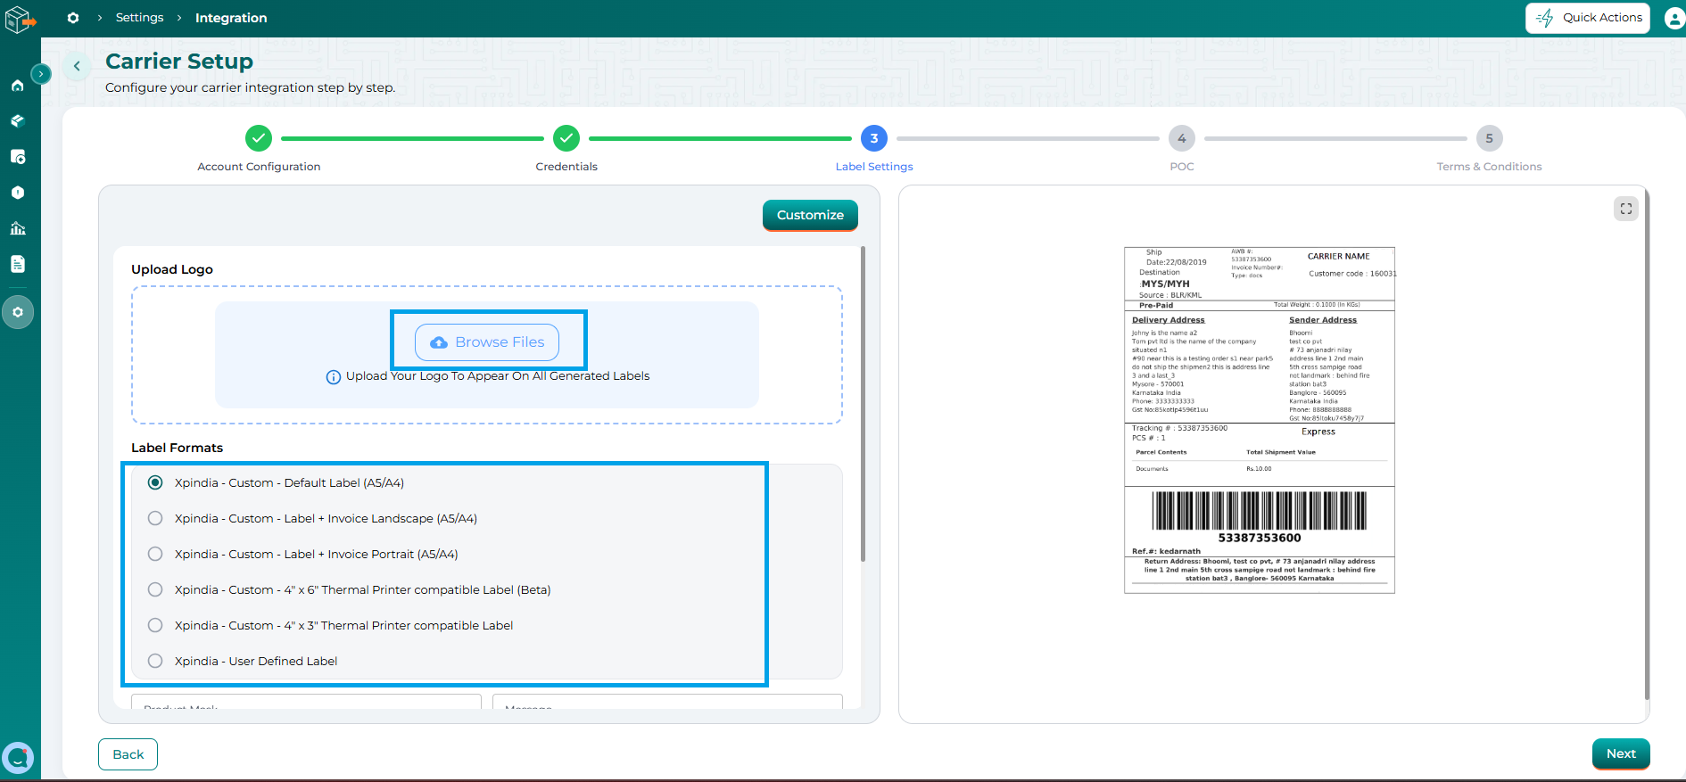Open Quick Actions
Image resolution: width=1686 pixels, height=782 pixels.
tap(1588, 18)
